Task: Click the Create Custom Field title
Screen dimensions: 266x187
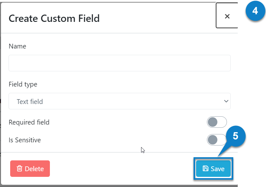Action: pyautogui.click(x=54, y=18)
